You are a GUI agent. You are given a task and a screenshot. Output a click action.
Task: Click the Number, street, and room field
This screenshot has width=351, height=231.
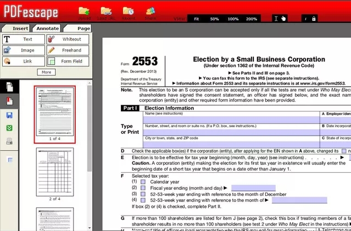(231, 132)
